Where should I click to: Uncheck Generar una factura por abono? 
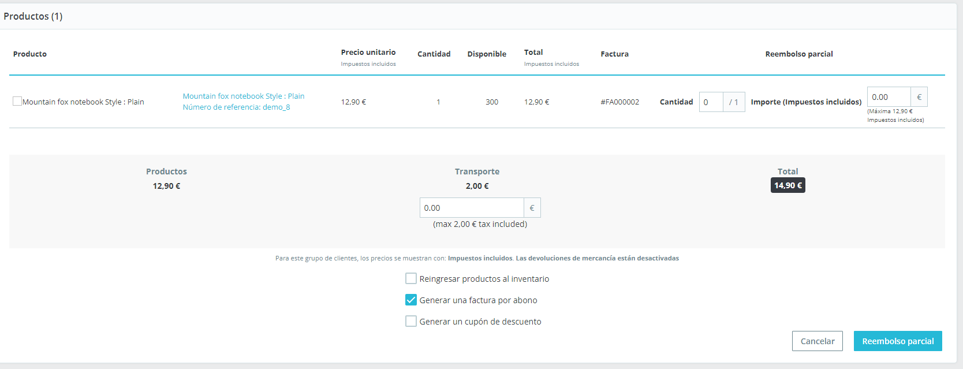[x=411, y=300]
